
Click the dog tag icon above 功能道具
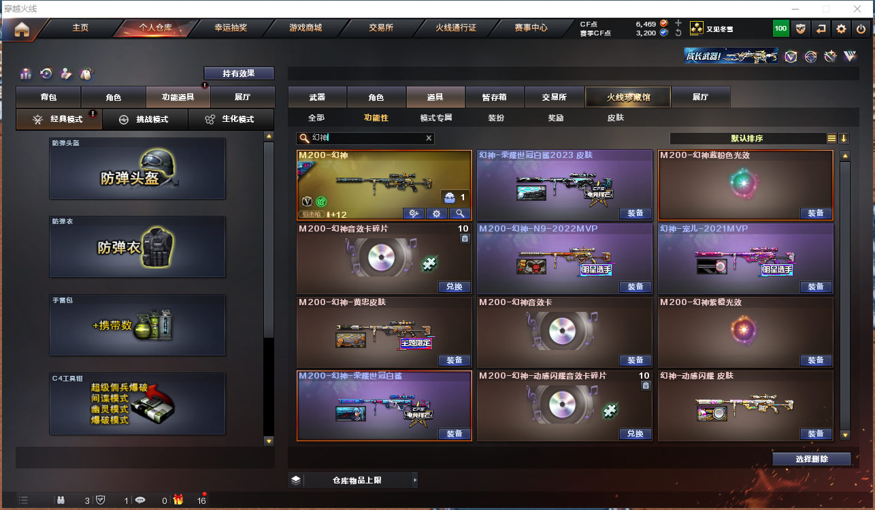click(x=86, y=74)
